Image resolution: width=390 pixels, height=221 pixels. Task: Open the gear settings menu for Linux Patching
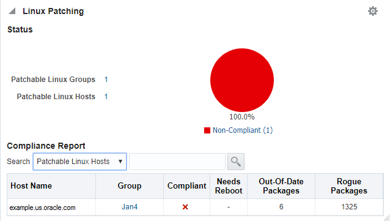(x=373, y=11)
